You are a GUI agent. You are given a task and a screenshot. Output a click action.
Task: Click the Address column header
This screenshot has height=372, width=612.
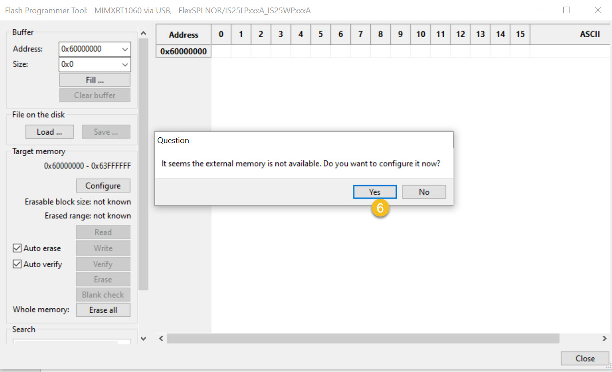[184, 35]
